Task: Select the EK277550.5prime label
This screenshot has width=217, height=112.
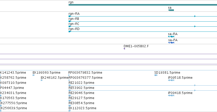Action: (14, 103)
